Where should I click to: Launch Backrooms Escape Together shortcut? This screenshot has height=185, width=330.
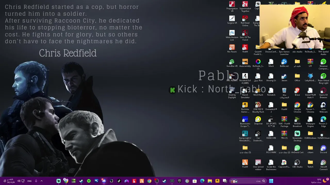(245, 122)
